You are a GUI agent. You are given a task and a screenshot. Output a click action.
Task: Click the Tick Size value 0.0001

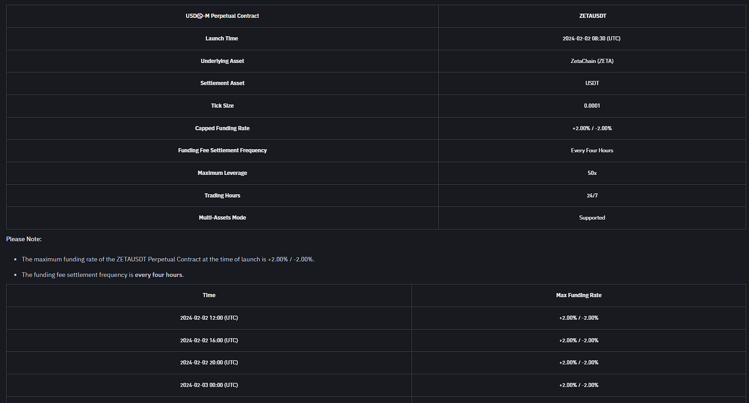click(x=592, y=106)
